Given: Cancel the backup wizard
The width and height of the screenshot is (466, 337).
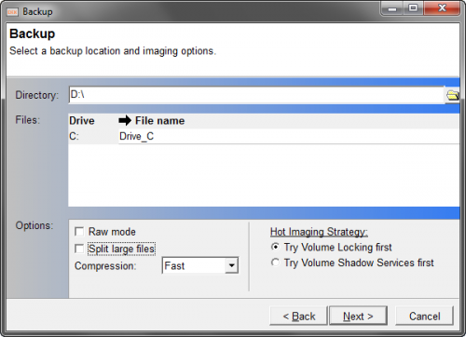Looking at the screenshot, I should (x=424, y=316).
